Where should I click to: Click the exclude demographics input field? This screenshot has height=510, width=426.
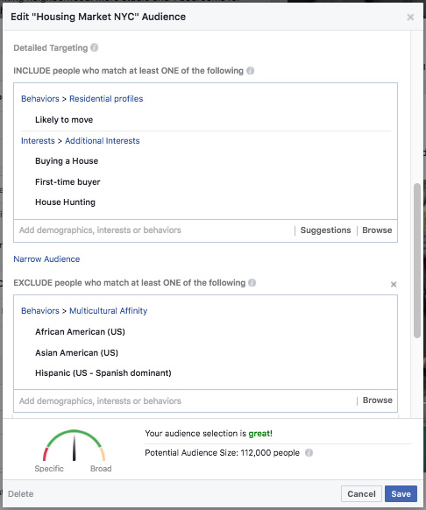click(x=184, y=400)
